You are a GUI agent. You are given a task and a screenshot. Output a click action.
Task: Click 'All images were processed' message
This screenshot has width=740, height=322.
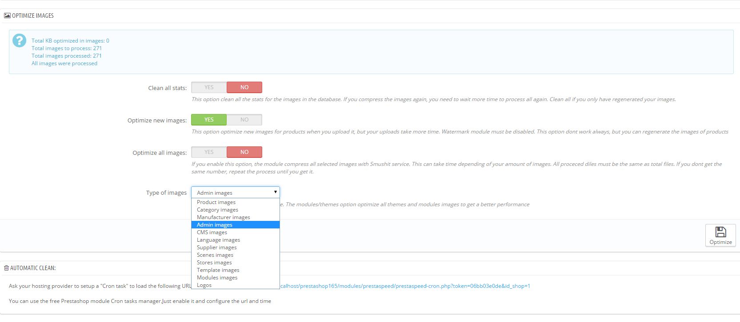pyautogui.click(x=64, y=63)
